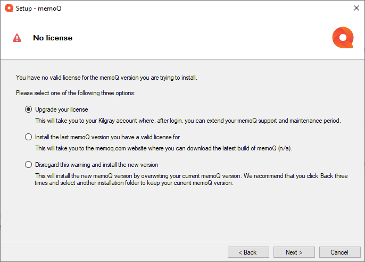Image resolution: width=365 pixels, height=262 pixels.
Task: Click the Setup - memoQ title text
Action: coord(39,9)
